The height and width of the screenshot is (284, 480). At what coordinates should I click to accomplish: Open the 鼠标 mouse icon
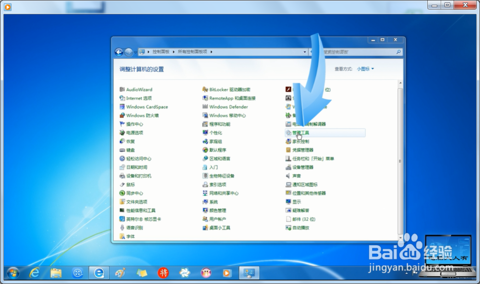tap(122, 185)
